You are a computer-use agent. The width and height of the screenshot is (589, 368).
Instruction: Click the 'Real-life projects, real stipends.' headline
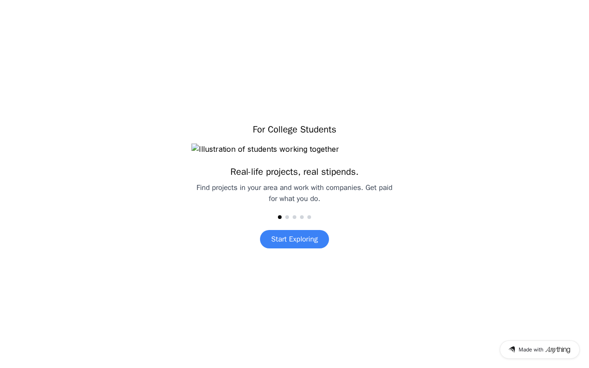click(294, 172)
